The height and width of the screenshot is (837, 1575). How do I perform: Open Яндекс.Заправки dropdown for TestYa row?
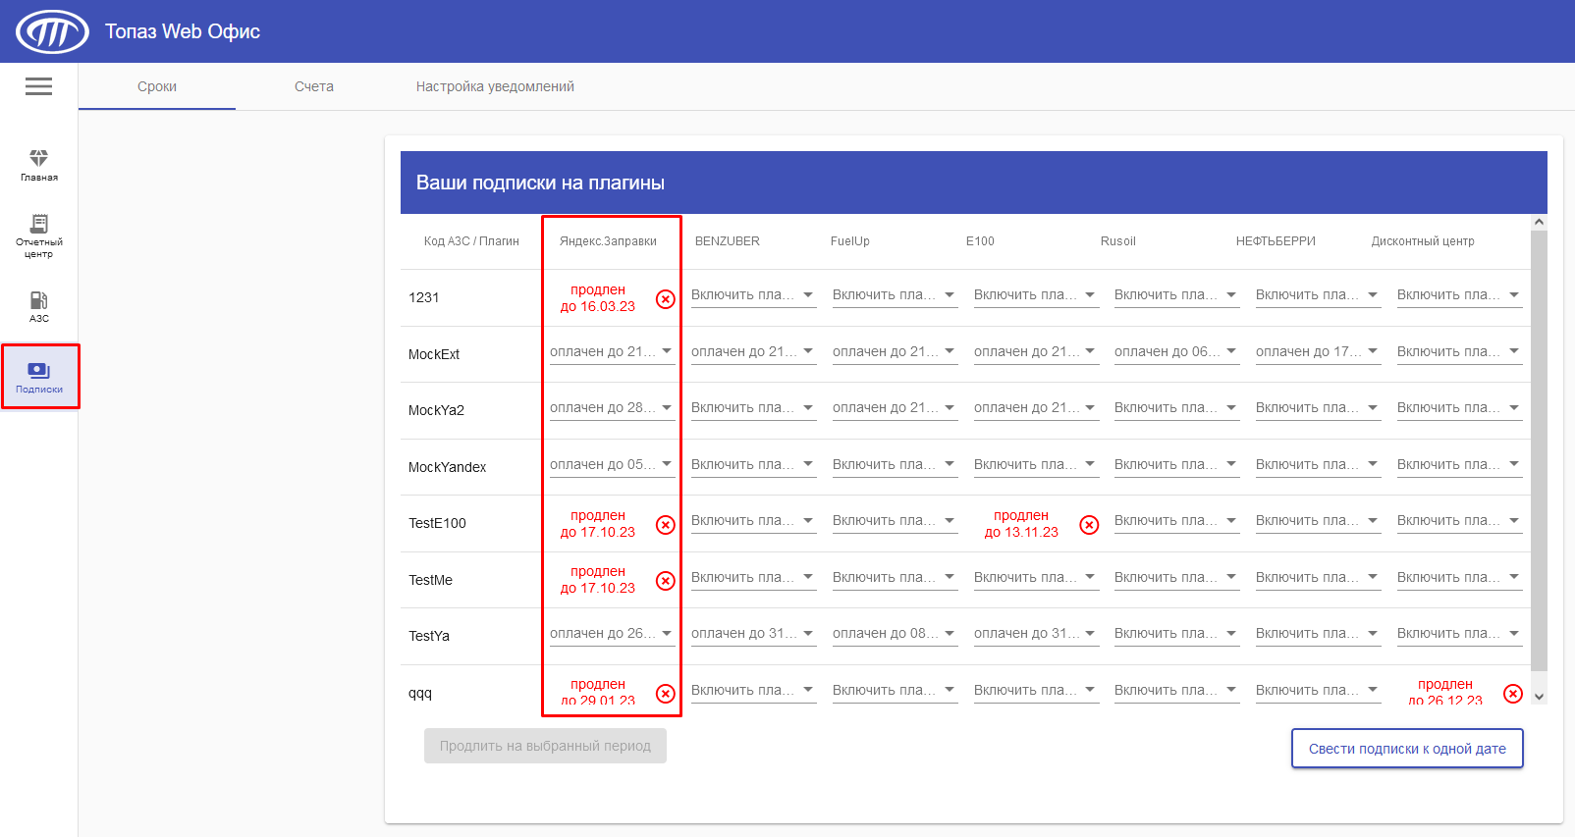click(612, 633)
